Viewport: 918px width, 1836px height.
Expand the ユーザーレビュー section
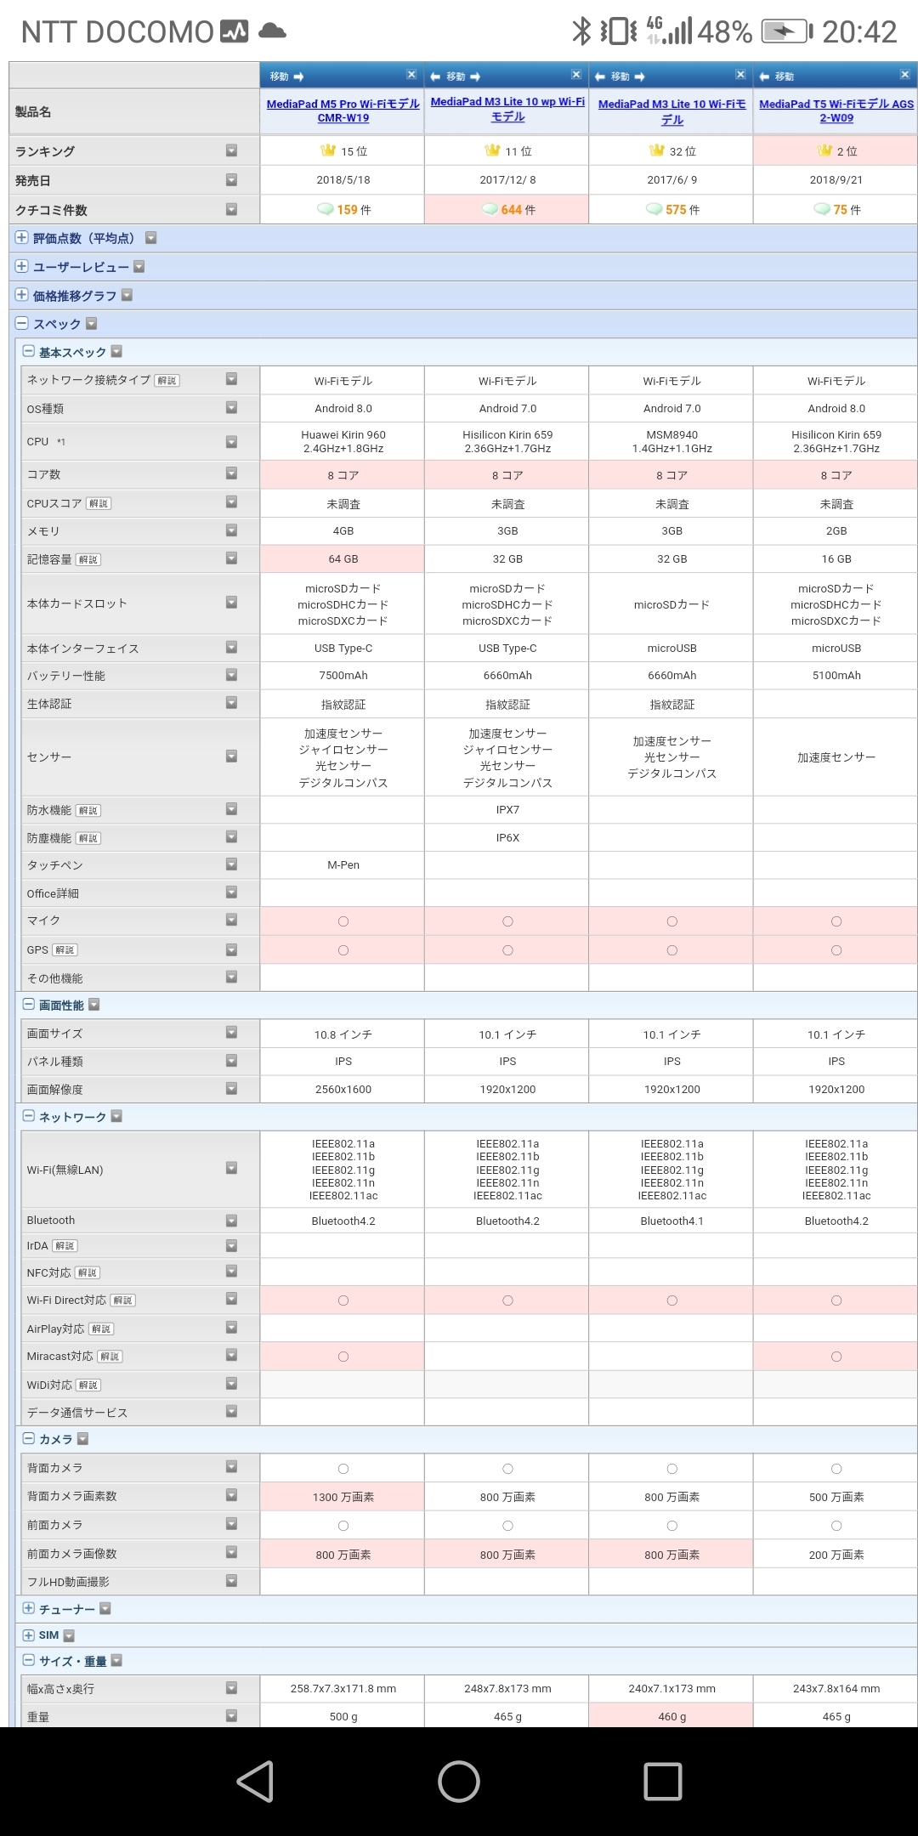pos(22,266)
